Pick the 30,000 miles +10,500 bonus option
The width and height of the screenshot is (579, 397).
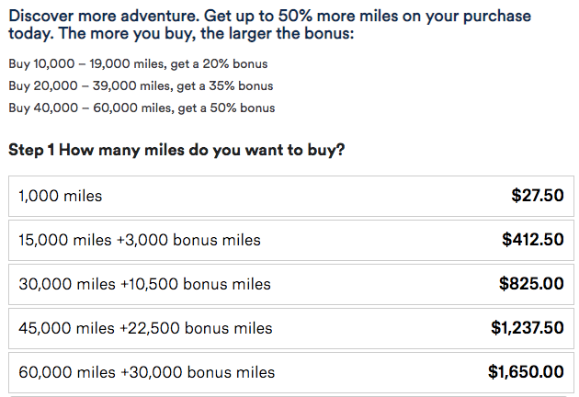click(291, 284)
